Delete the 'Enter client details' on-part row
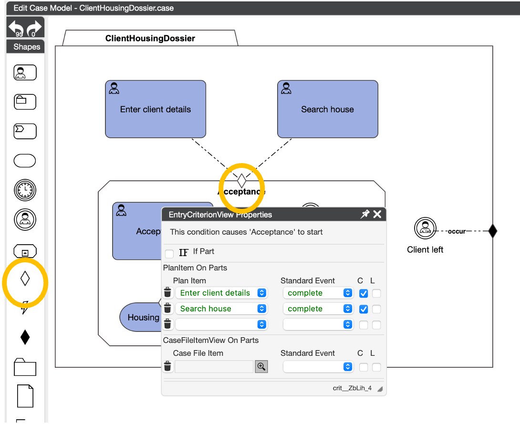The image size is (520, 424). [x=167, y=293]
